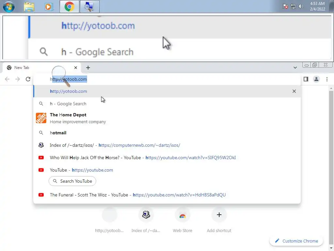Close the New Tab tab
Image resolution: width=334 pixels, height=251 pixels.
pos(76,68)
